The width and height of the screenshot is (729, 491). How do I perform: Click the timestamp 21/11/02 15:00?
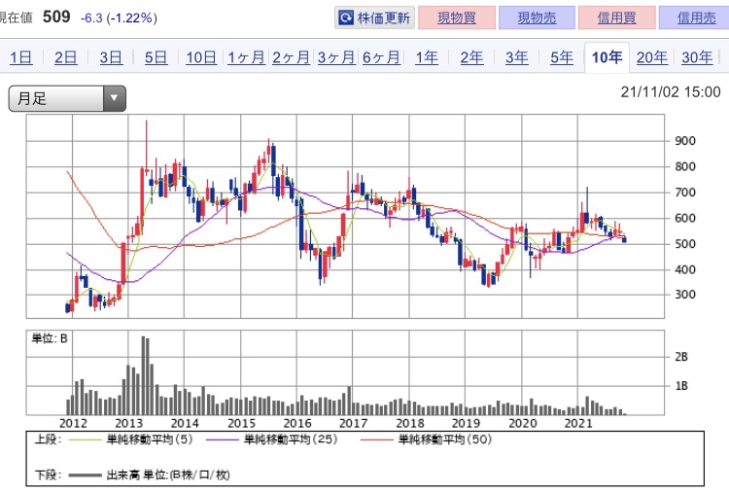pos(671,92)
